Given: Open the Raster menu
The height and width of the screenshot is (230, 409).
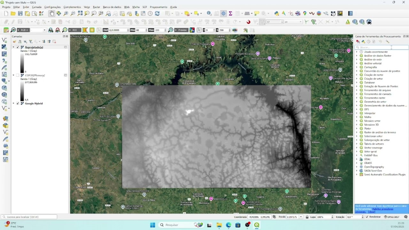Looking at the screenshot, I should point(96,7).
